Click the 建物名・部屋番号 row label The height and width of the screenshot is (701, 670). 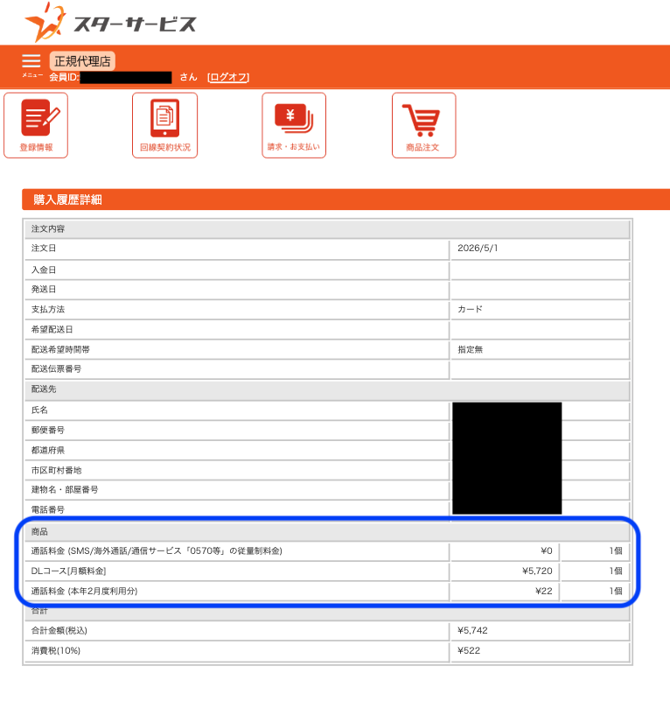point(65,489)
